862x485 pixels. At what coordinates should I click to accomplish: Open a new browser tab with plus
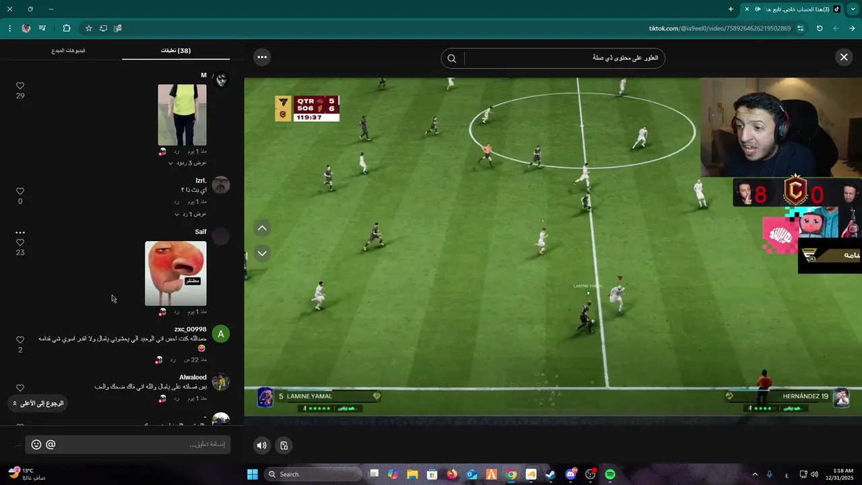click(x=731, y=9)
